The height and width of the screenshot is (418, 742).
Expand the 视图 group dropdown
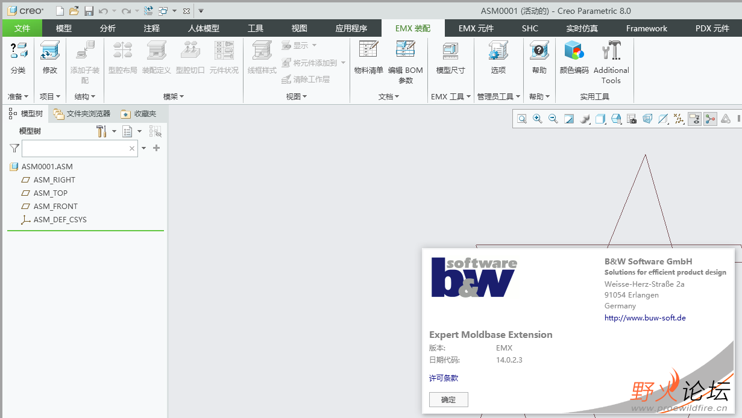tap(297, 96)
